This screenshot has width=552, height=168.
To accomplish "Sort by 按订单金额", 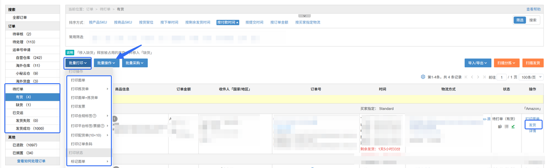I will click(279, 22).
